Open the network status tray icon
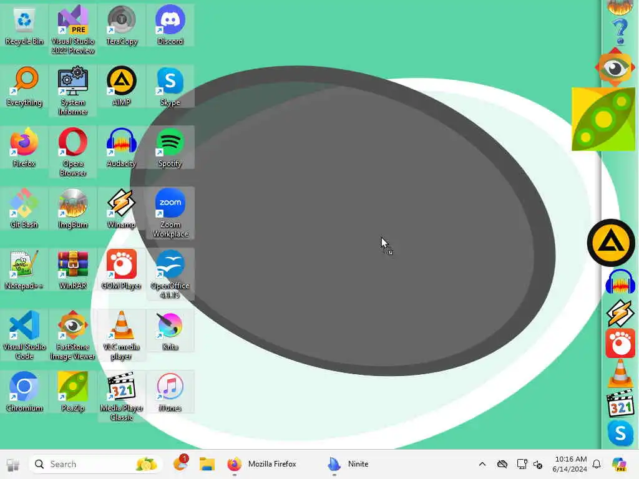This screenshot has height=479, width=639. point(521,464)
